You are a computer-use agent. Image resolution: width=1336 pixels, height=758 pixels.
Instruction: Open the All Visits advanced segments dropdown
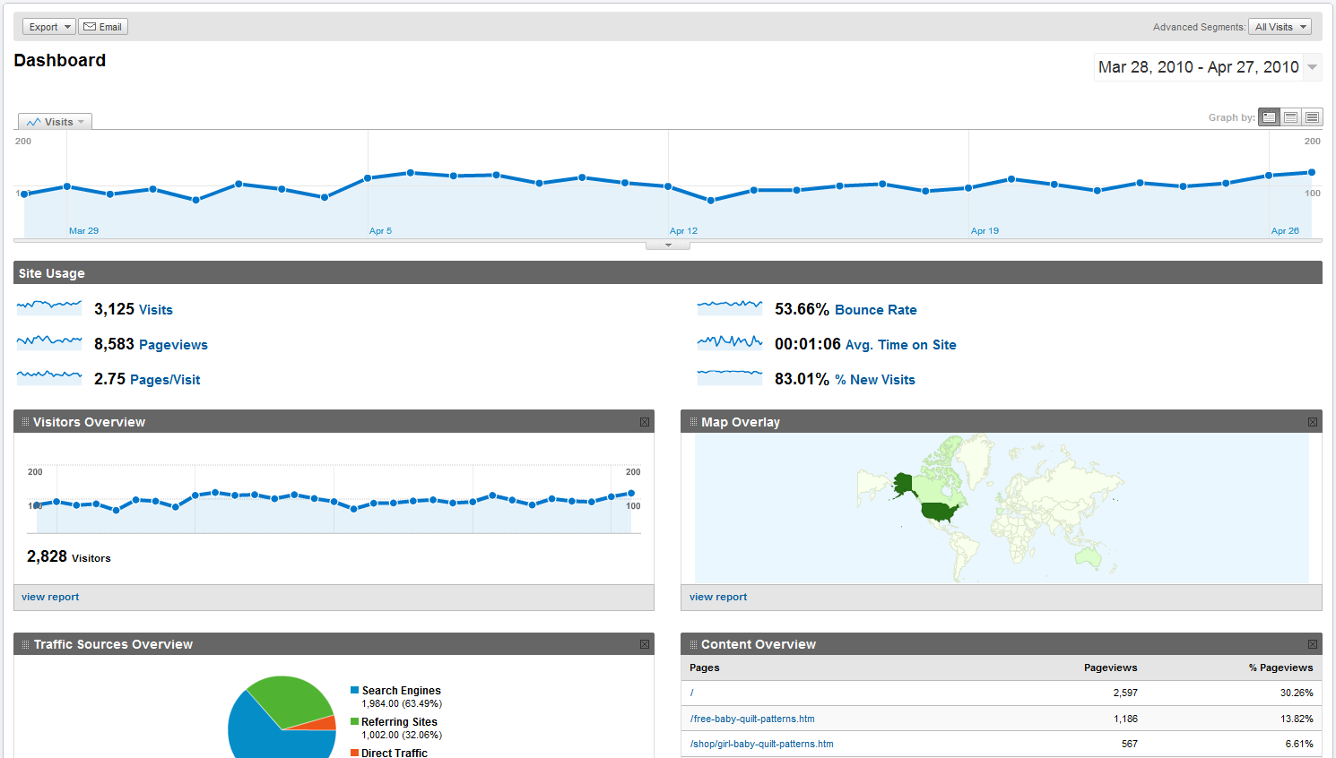pyautogui.click(x=1280, y=27)
